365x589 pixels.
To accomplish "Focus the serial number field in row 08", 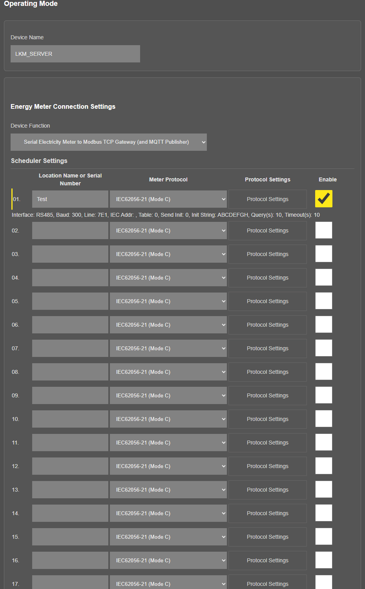I will coord(70,372).
